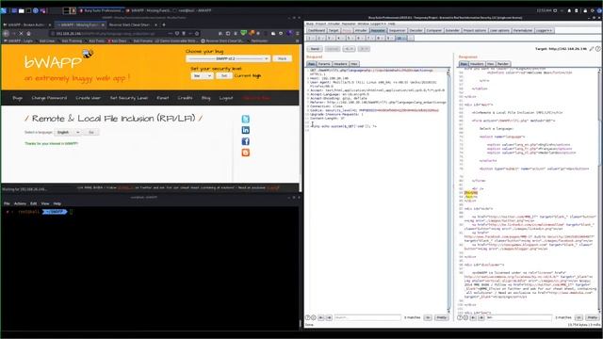This screenshot has height=339, width=603.
Task: Open a new Firefox tab with plus icon
Action: tap(164, 24)
